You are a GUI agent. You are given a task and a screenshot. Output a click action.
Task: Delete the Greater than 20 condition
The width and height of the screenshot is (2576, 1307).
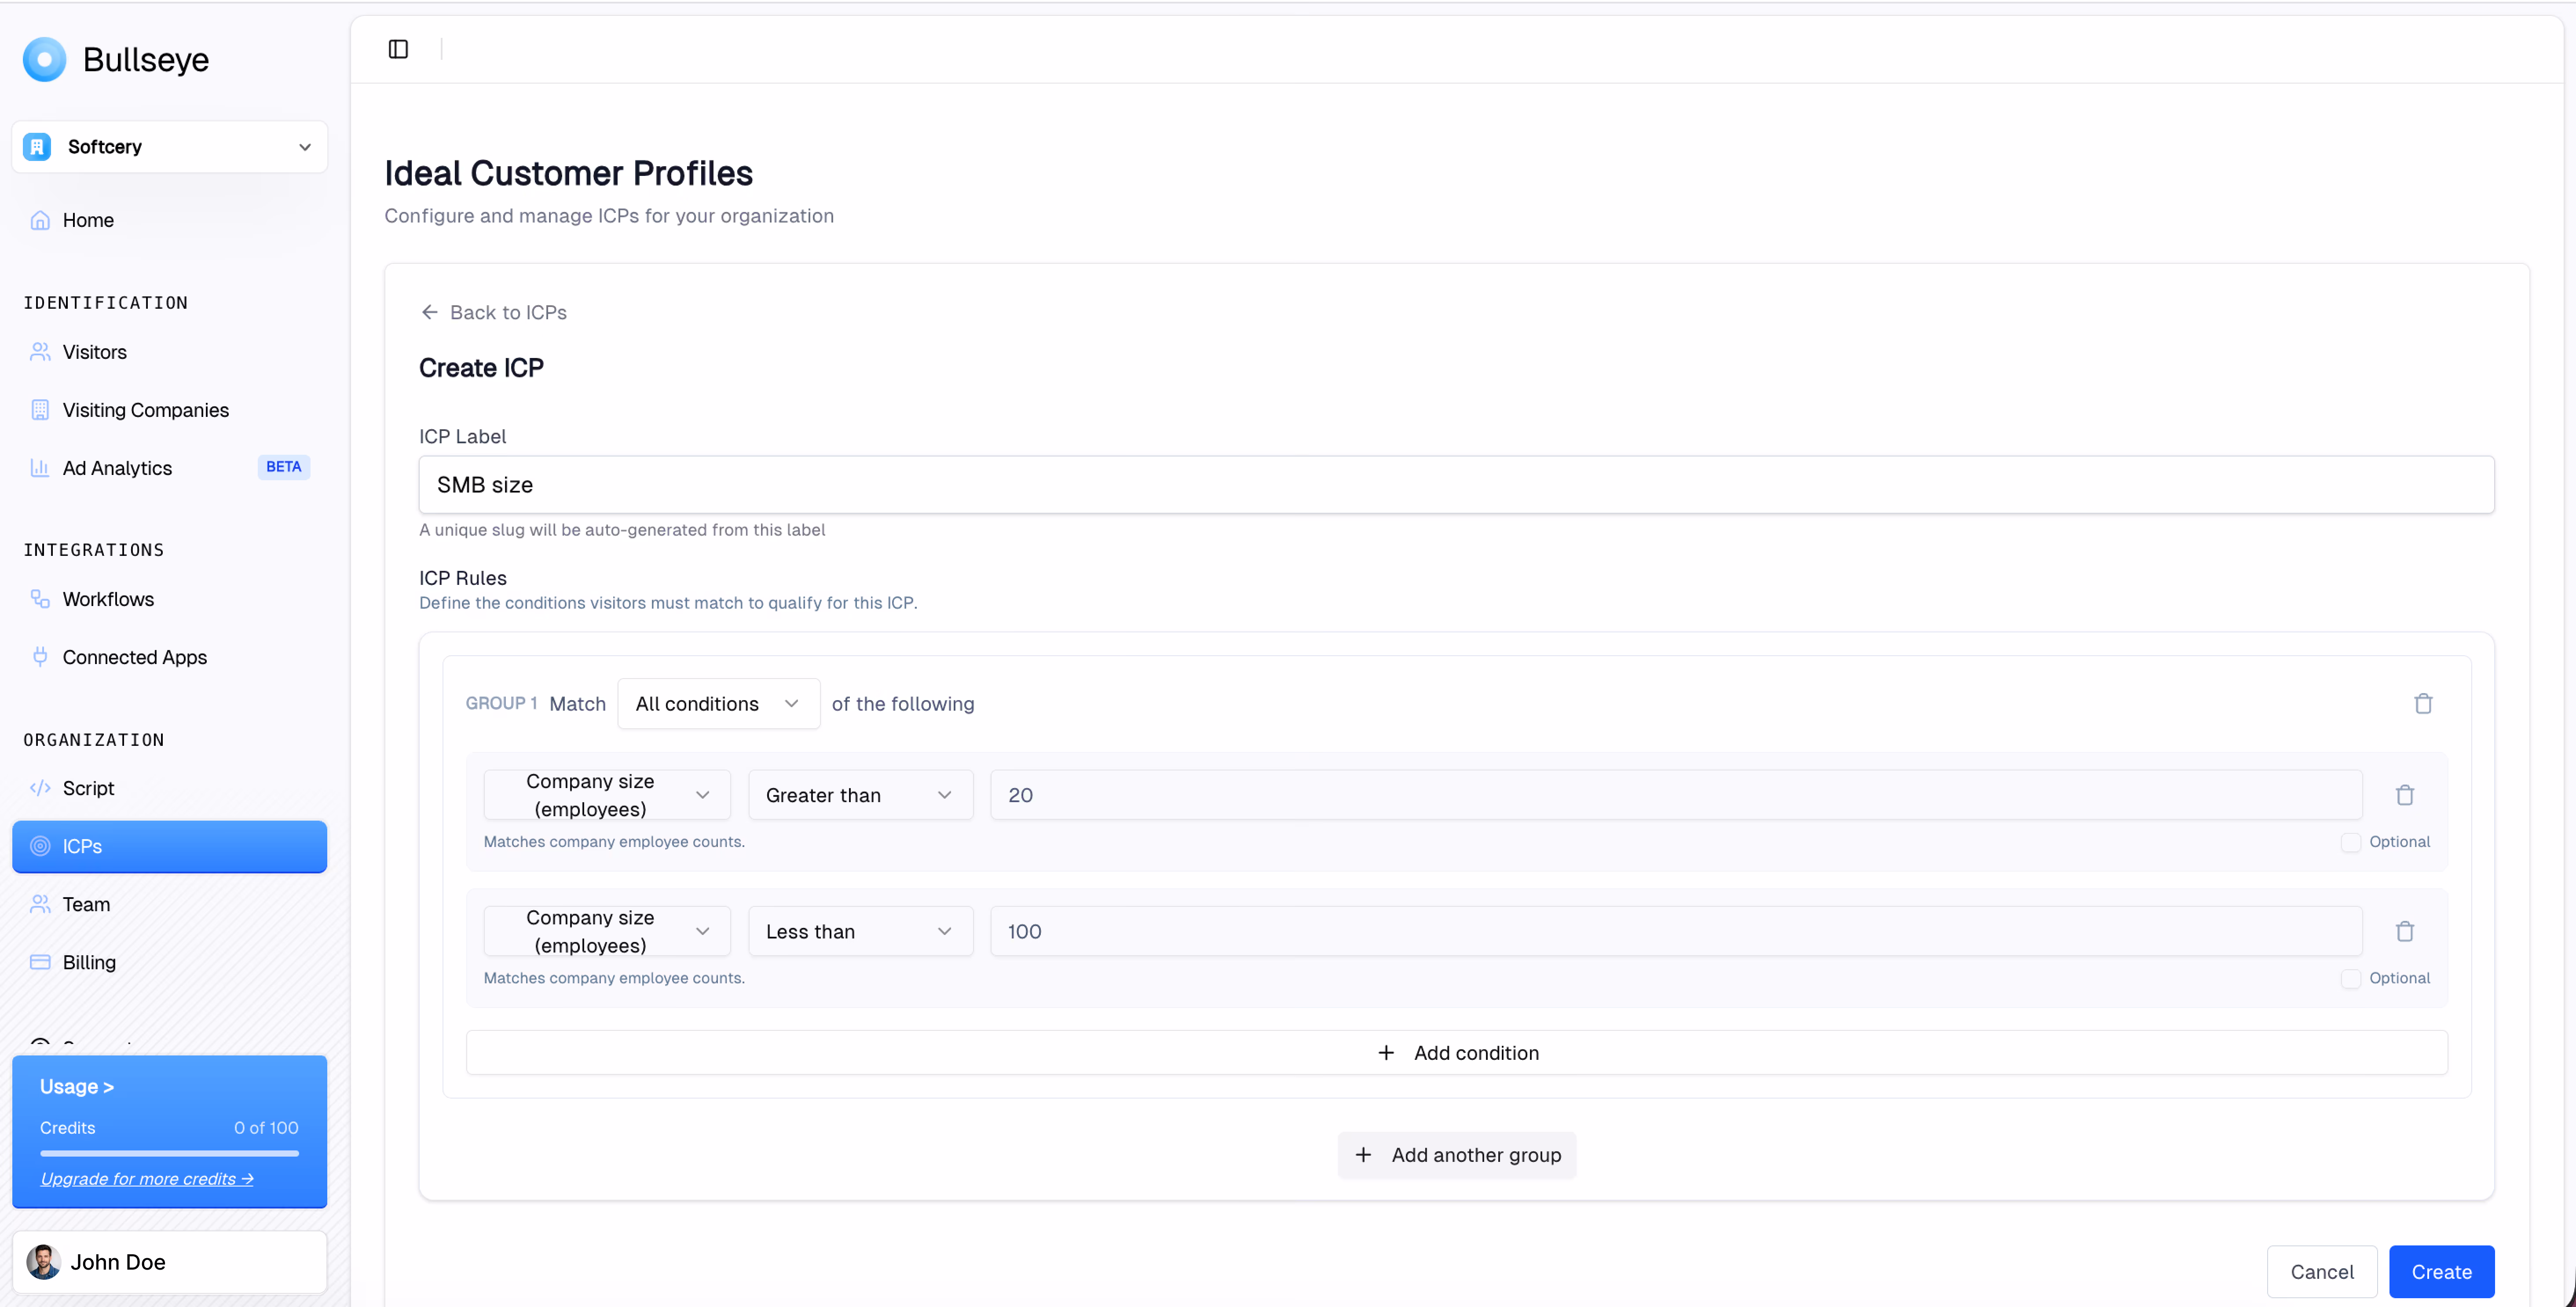coord(2405,795)
